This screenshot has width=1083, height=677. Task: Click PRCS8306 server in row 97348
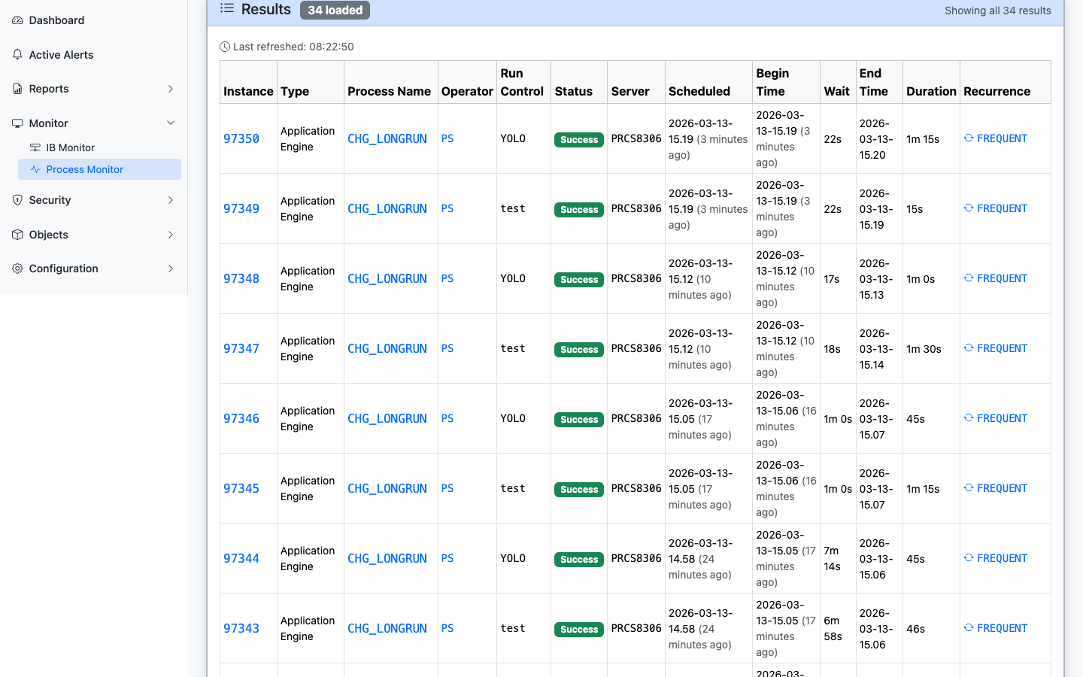click(x=636, y=278)
